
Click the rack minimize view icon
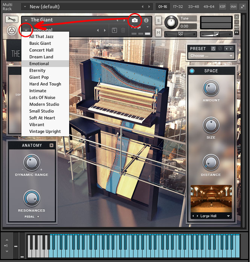242,7
